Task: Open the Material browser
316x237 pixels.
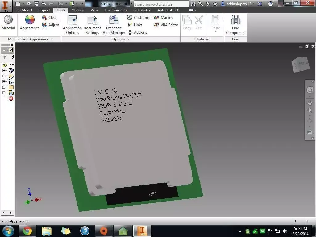Action: 8,22
